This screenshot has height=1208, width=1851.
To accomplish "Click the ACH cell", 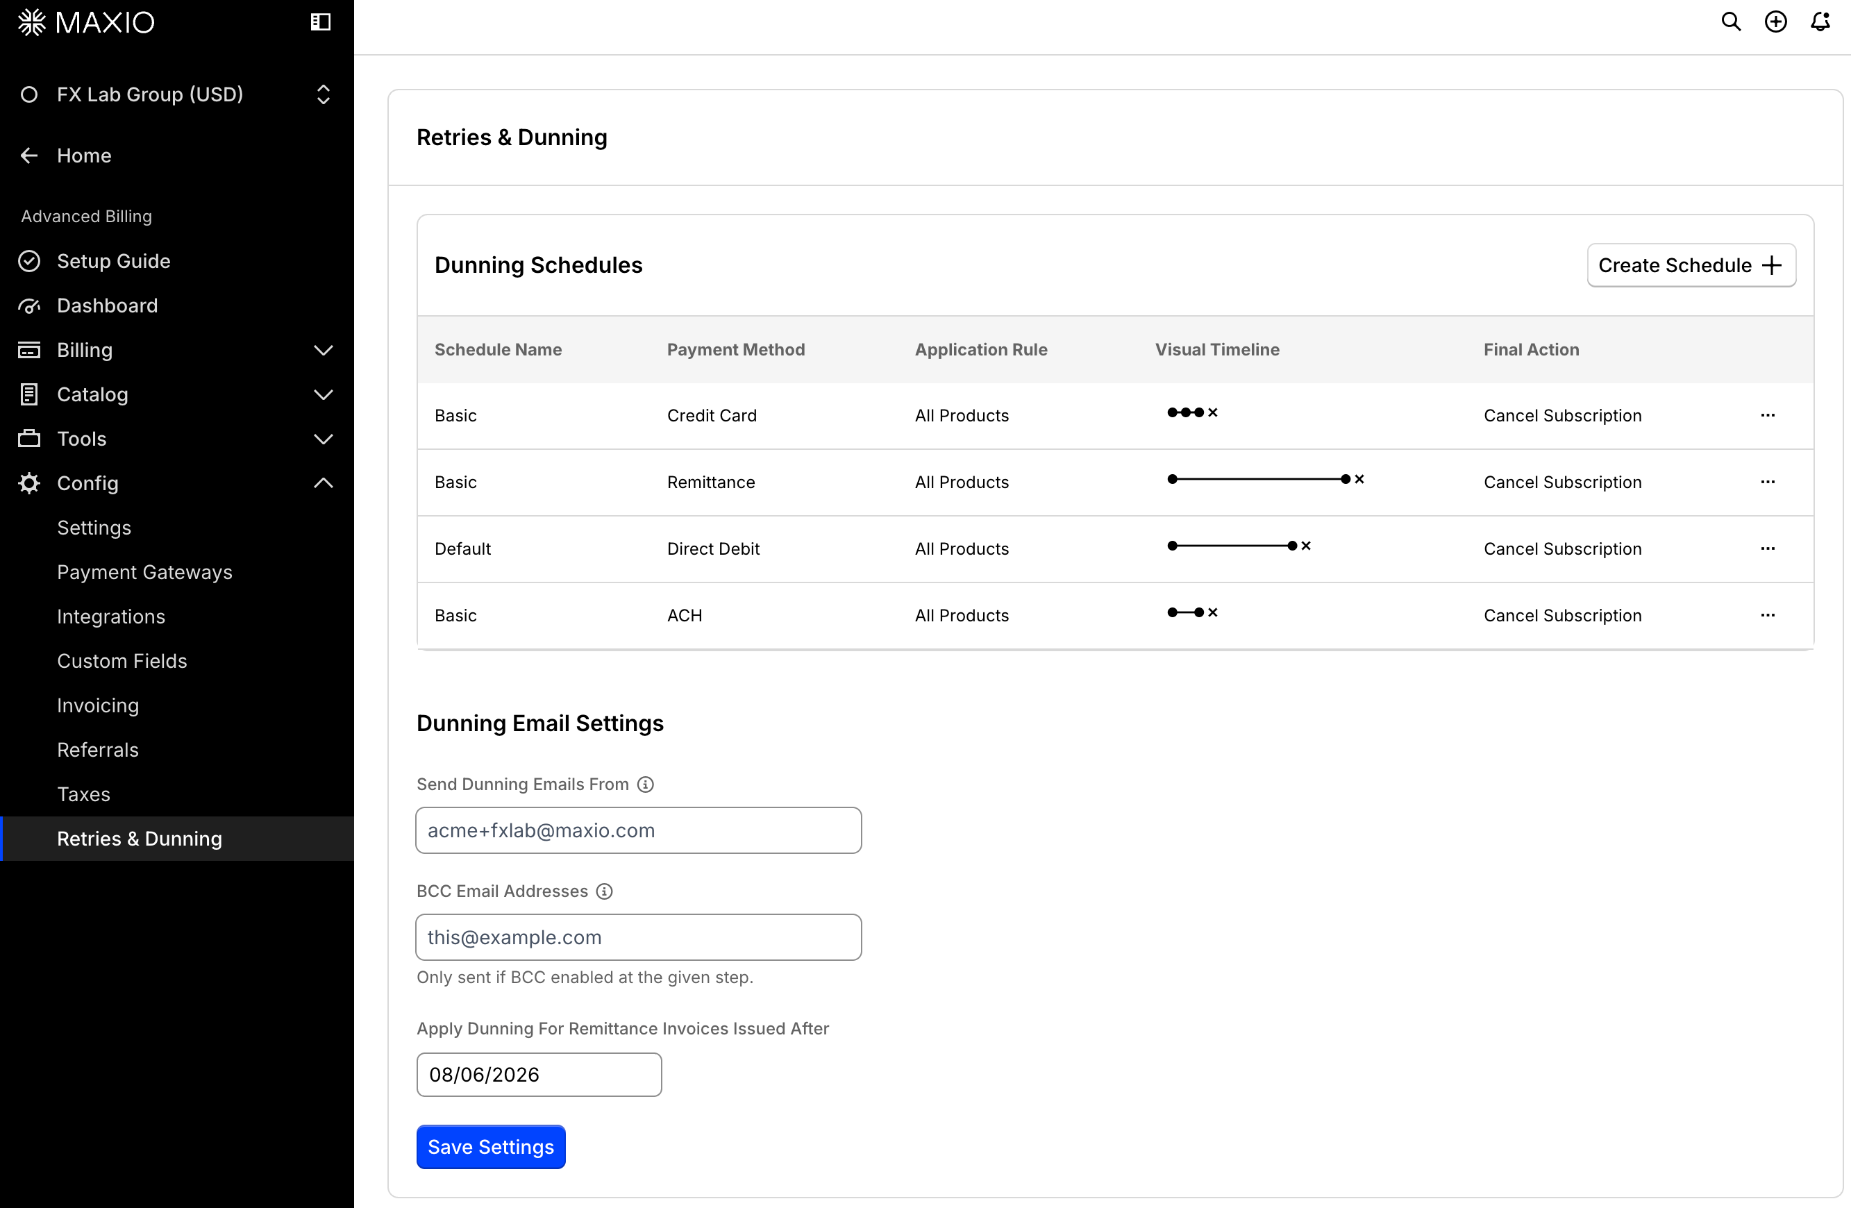I will (x=685, y=615).
